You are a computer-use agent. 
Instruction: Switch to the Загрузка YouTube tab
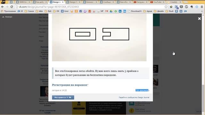(140, 2)
